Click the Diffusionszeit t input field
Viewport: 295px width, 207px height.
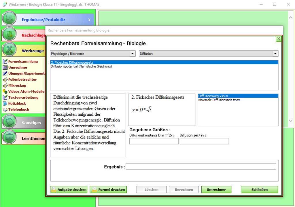[x=204, y=141]
